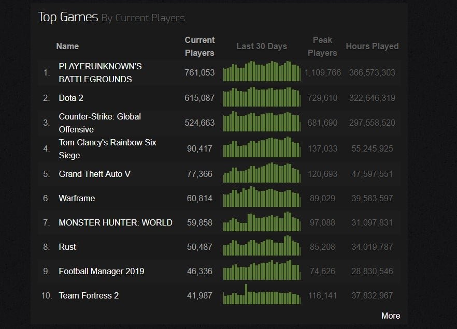The image size is (457, 329).
Task: Click PUBG's last 30 days bar chart
Action: click(x=262, y=71)
